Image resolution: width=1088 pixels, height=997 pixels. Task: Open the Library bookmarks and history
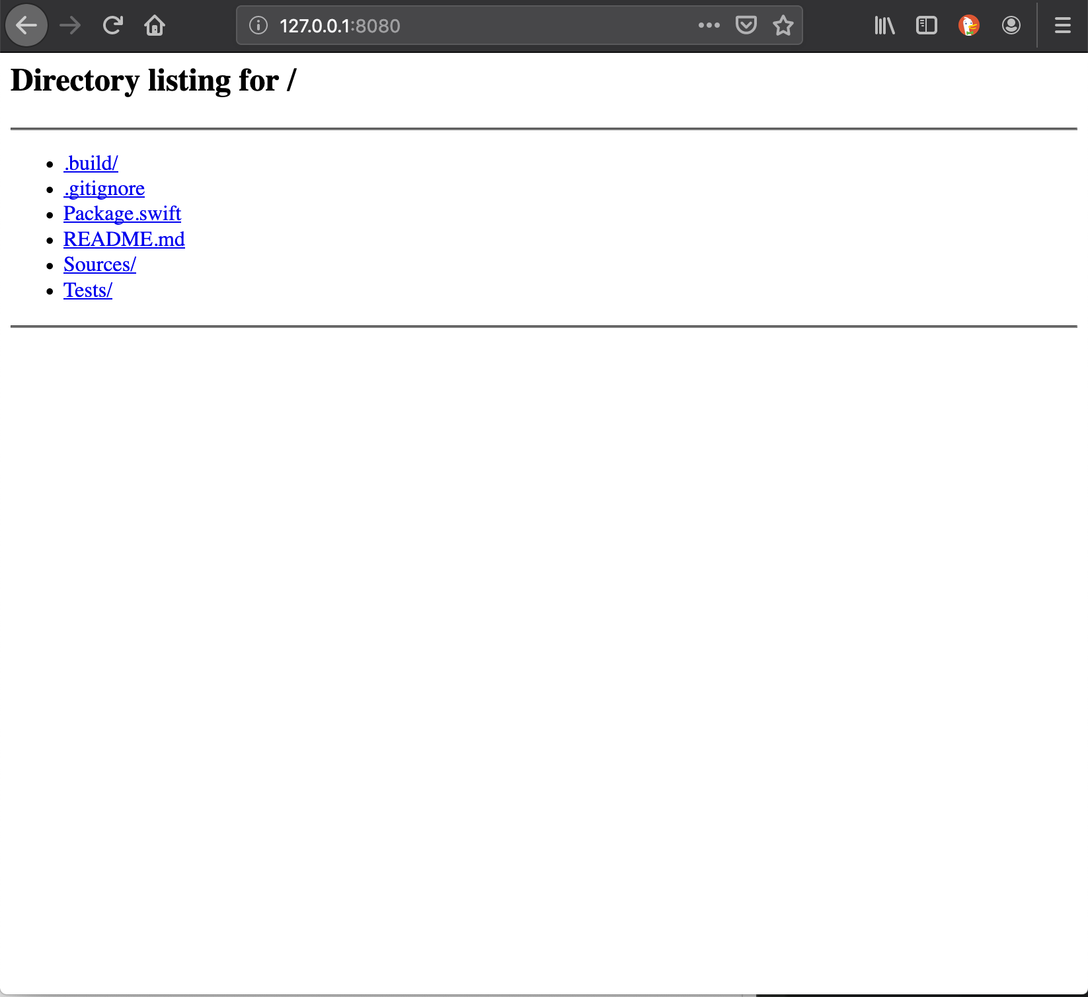coord(884,26)
